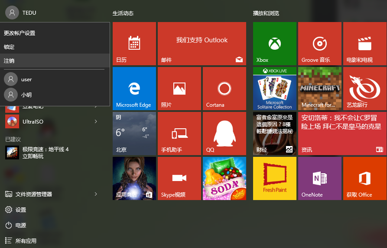Open the 电源 (Power) options
The width and height of the screenshot is (387, 248).
tap(16, 225)
